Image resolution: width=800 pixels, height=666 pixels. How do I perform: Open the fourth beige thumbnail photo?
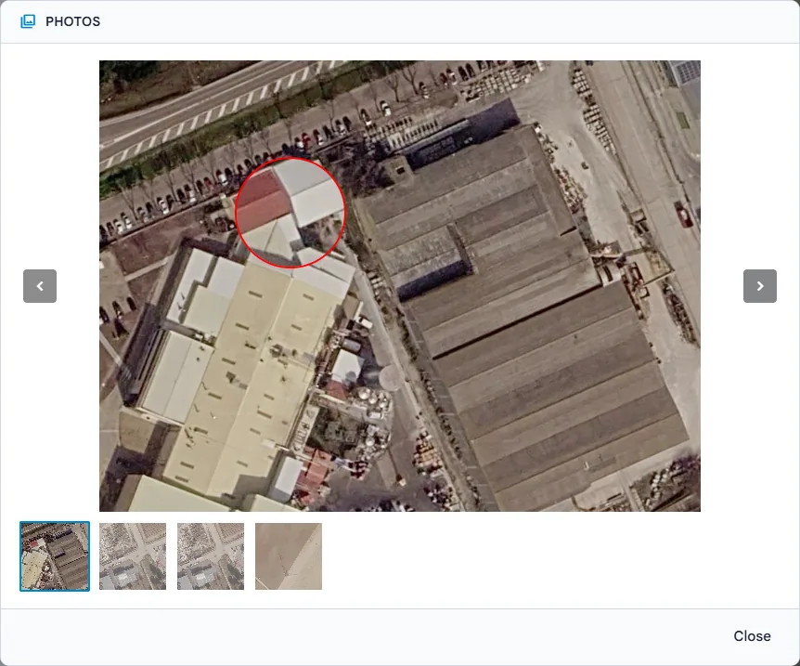289,556
